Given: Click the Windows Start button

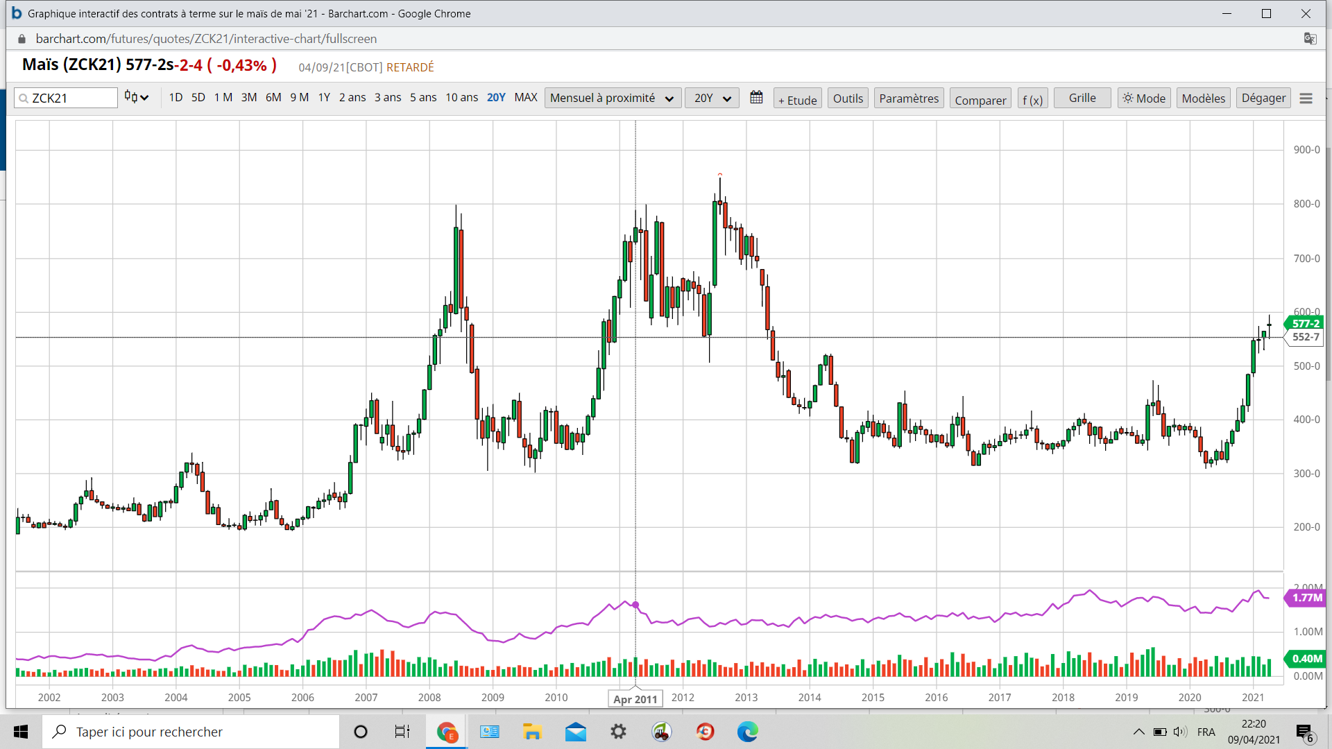Looking at the screenshot, I should tap(21, 732).
